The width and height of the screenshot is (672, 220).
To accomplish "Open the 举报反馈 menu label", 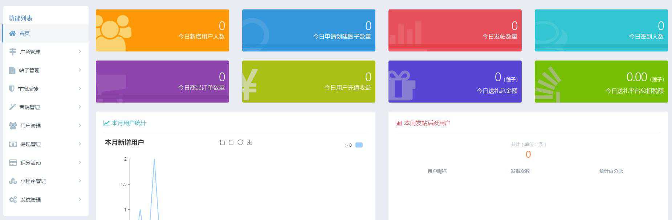I will tap(28, 89).
